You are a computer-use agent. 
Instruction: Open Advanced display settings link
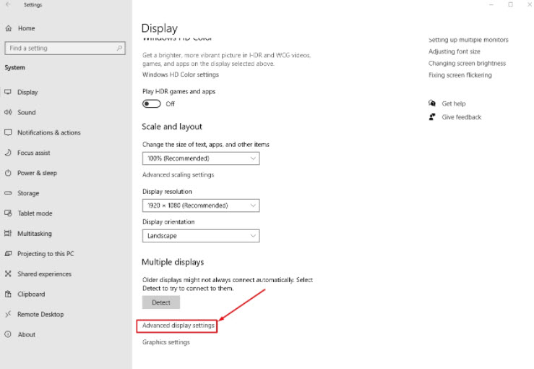tap(178, 326)
